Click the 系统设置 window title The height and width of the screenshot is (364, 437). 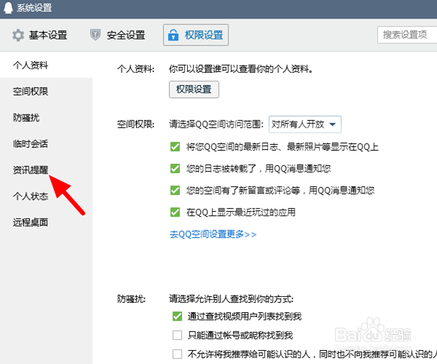34,7
